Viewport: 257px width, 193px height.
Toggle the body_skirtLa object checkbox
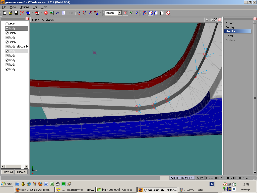[x=7, y=46]
